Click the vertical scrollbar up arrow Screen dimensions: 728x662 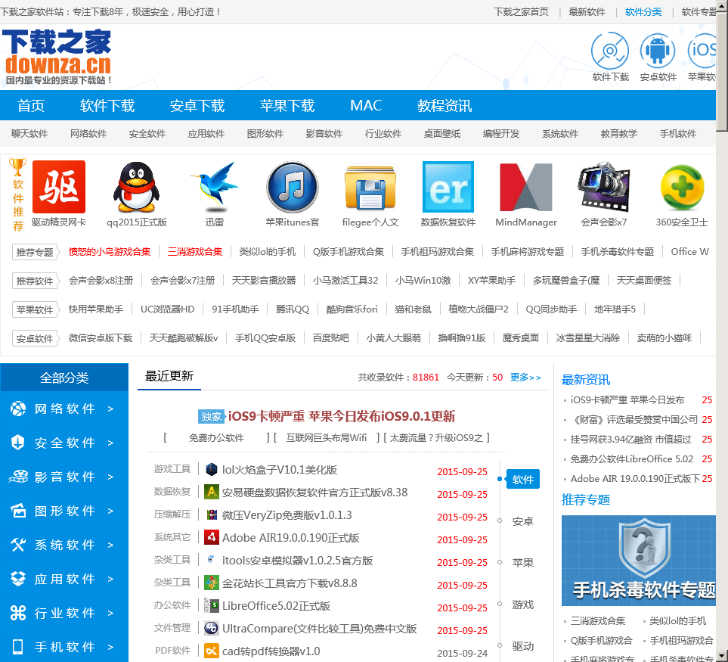click(721, 5)
